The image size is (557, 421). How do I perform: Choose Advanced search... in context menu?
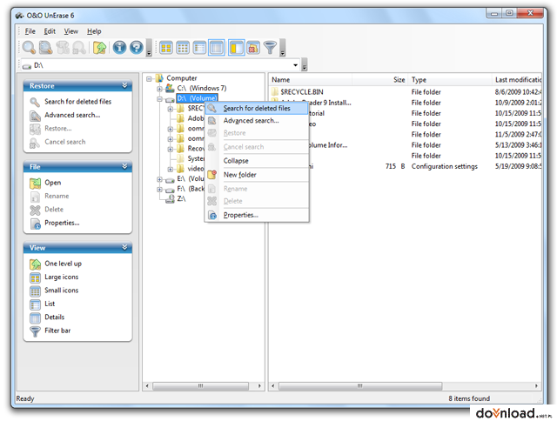tap(257, 121)
